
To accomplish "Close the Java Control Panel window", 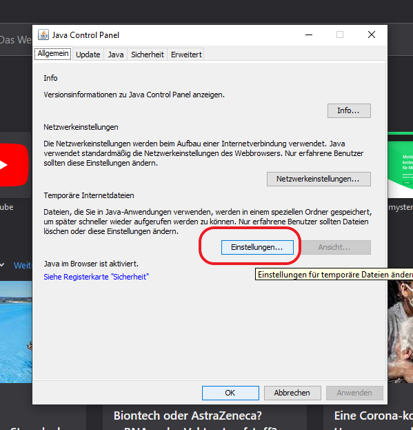I will pos(372,35).
